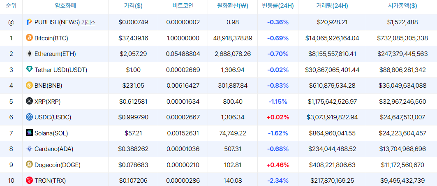437x186 pixels.
Task: Click the -2.34% change for TRON
Action: [x=278, y=181]
